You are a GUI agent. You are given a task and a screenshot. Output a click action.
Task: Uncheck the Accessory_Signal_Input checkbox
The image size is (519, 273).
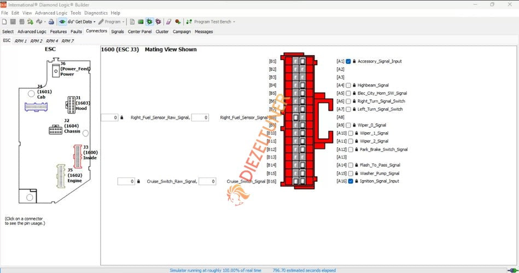point(348,62)
